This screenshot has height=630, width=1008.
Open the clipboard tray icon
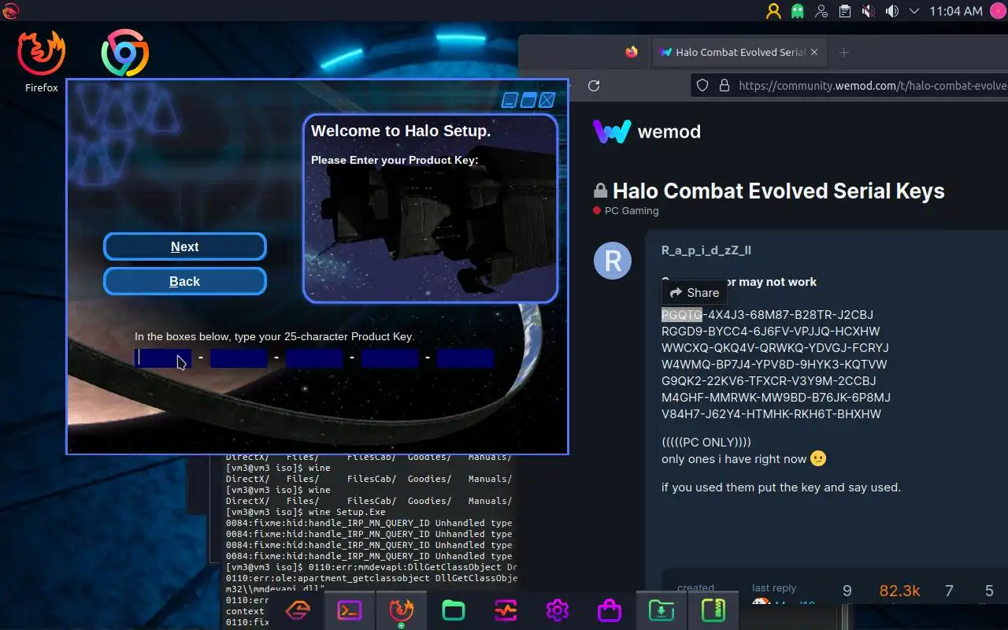coord(844,11)
